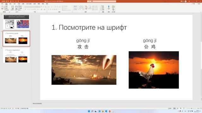The width and height of the screenshot is (202, 113).
Task: Click the Comments button
Action: click(199, 4)
